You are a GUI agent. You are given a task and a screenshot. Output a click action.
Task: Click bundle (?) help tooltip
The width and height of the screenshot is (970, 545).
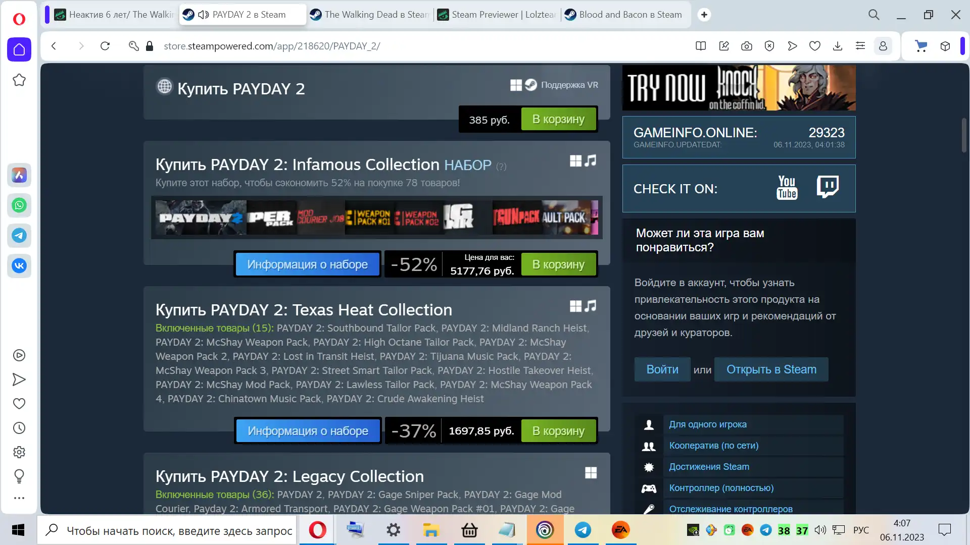click(501, 167)
